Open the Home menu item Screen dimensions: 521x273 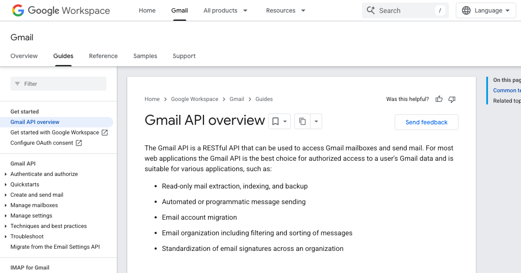147,10
